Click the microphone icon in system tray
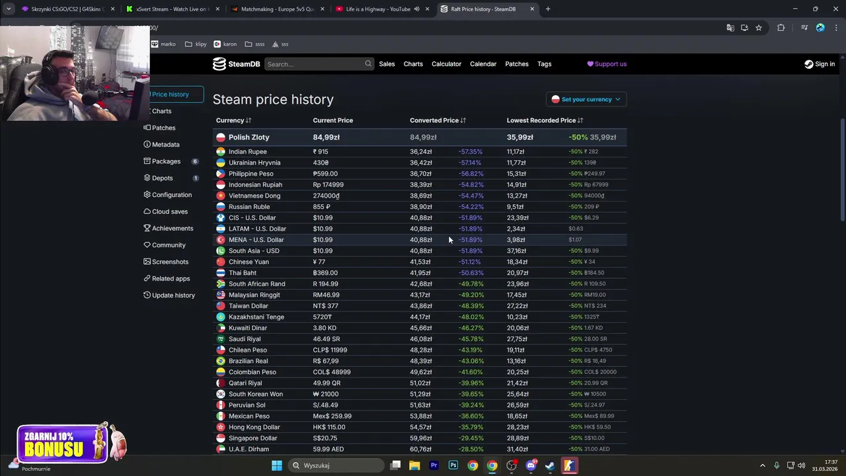846x476 pixels. coord(777,465)
